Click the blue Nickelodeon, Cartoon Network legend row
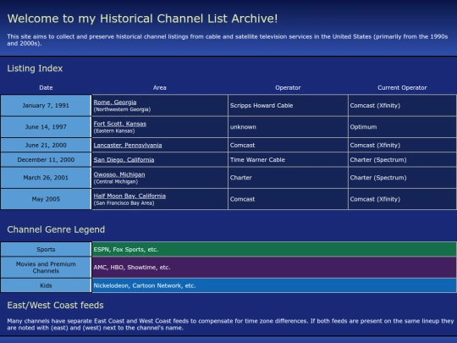The image size is (457, 343). 274,285
